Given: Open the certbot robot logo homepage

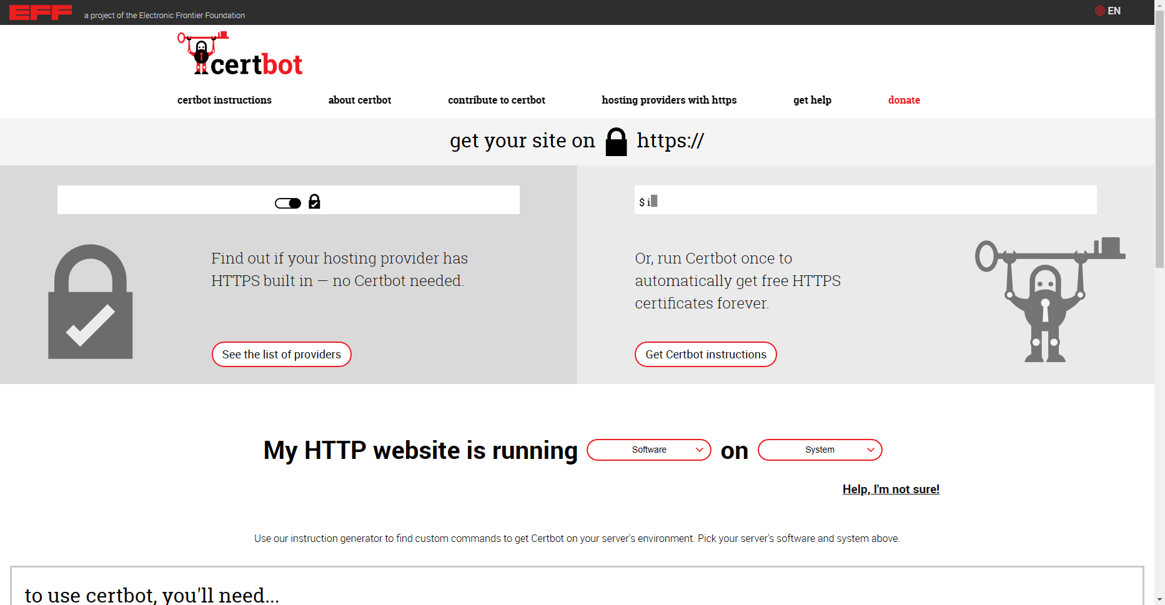Looking at the screenshot, I should pyautogui.click(x=240, y=54).
